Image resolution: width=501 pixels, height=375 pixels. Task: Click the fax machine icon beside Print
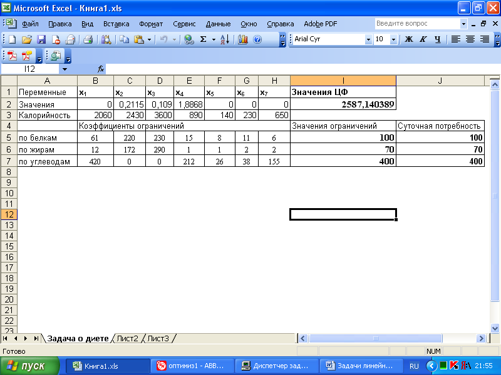(70, 39)
